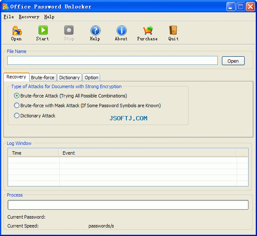Switch to the Recovery tab
The image size is (257, 236).
click(16, 77)
